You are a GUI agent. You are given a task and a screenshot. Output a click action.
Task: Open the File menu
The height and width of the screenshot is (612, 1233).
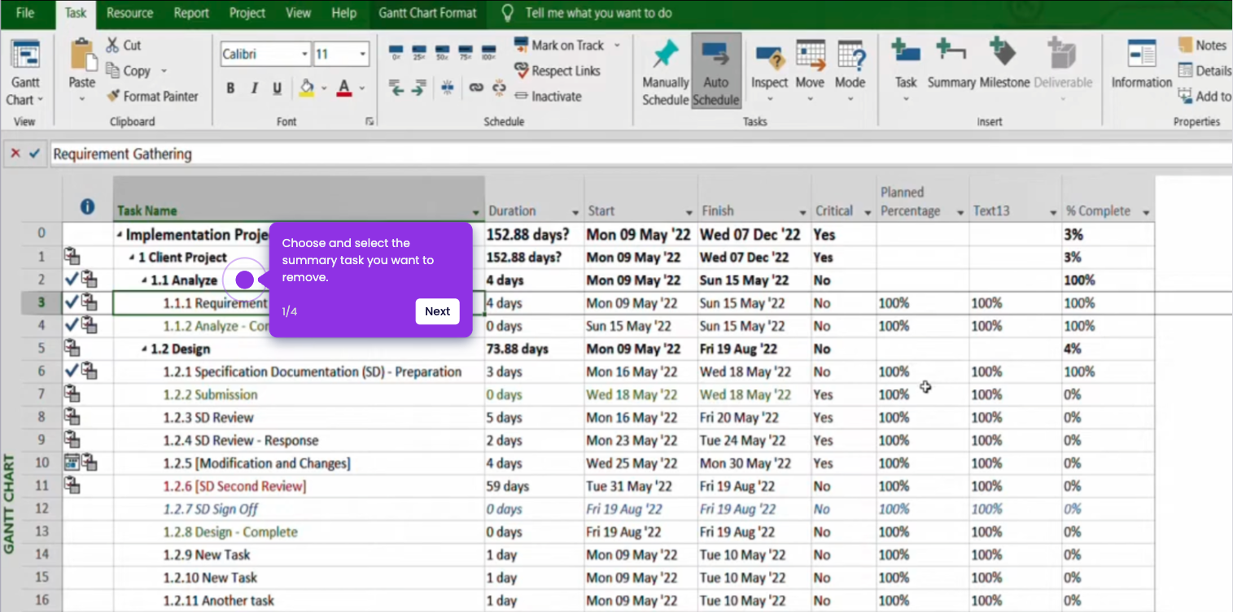(x=25, y=13)
